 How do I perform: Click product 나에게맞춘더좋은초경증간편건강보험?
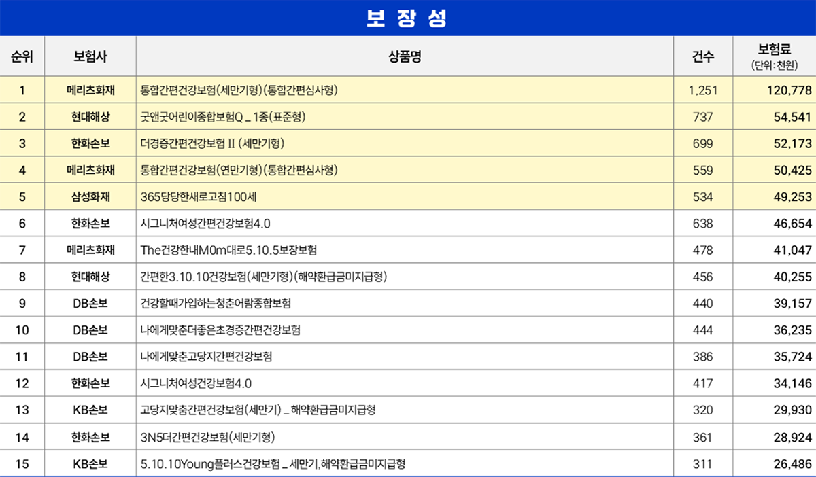coord(220,330)
